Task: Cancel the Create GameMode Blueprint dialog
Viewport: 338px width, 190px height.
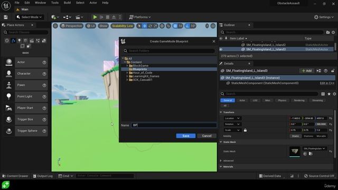Action: point(206,136)
